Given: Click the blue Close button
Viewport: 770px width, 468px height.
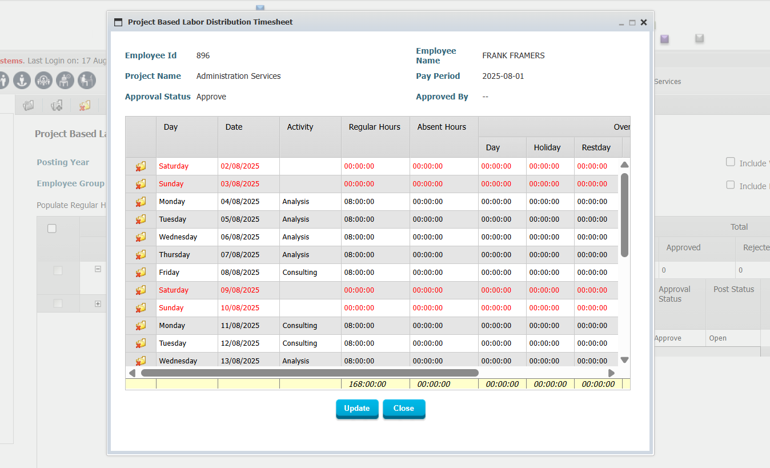Looking at the screenshot, I should pyautogui.click(x=404, y=409).
